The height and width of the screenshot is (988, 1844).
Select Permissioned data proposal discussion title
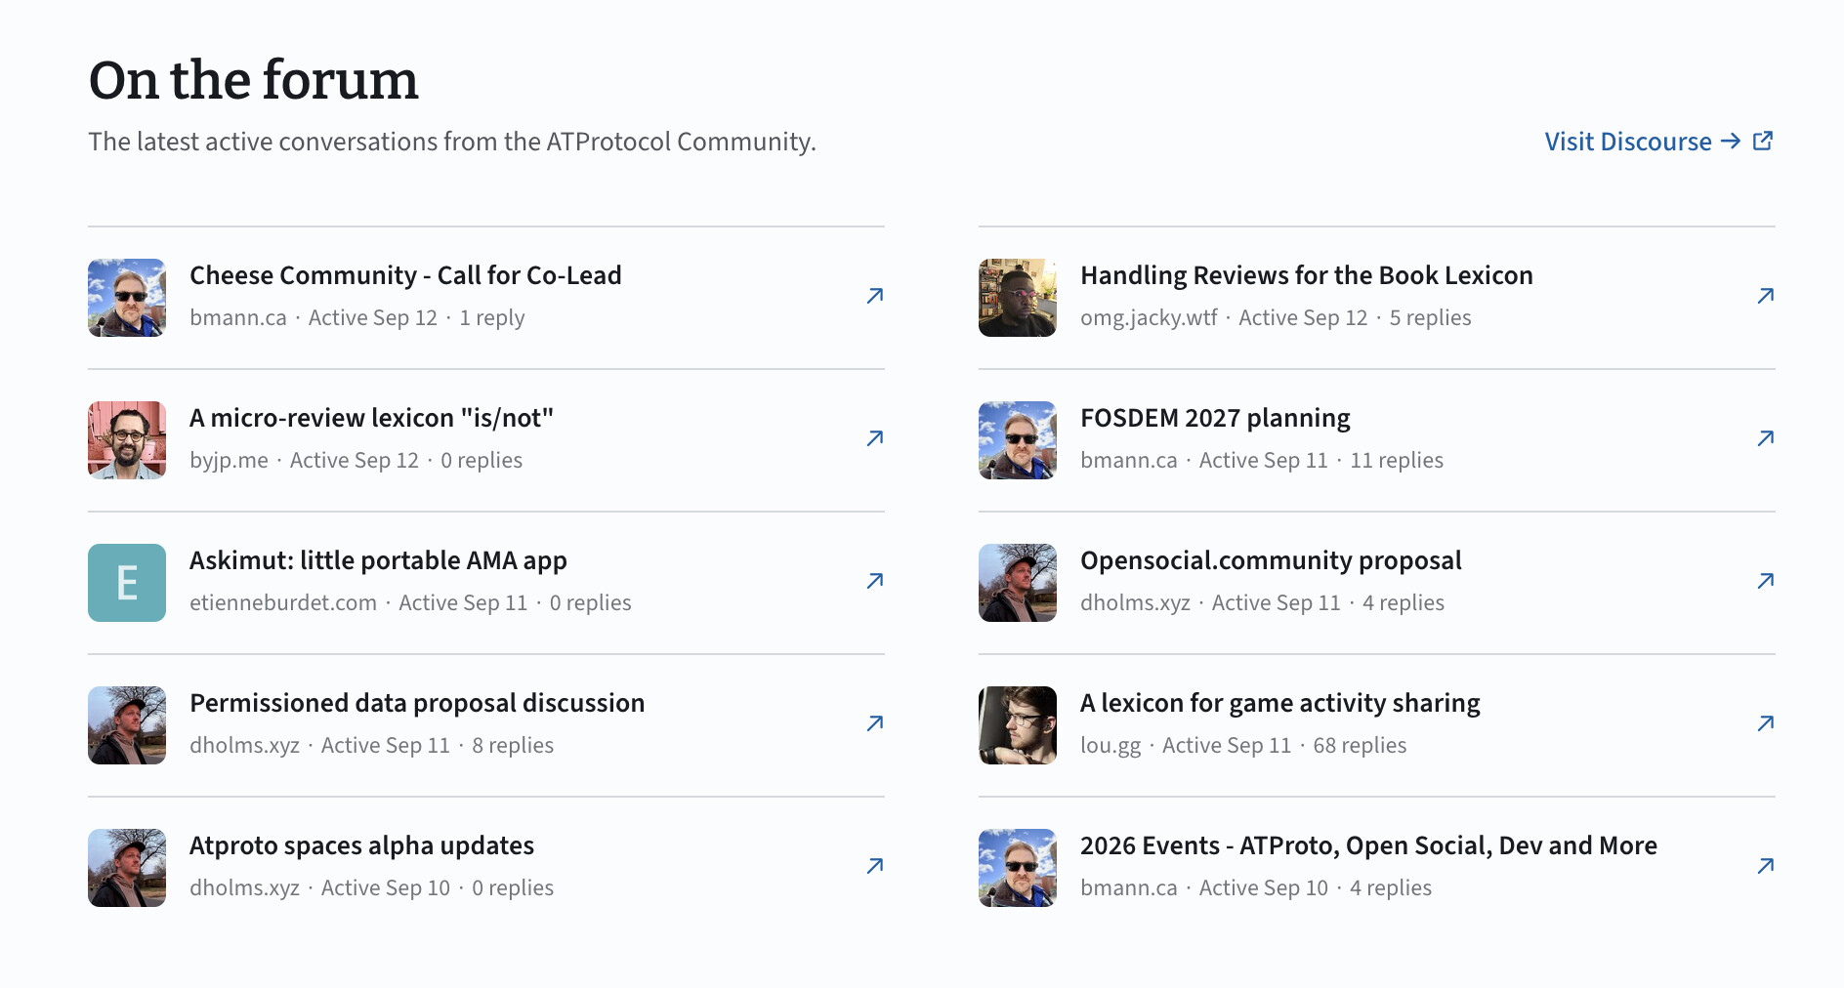click(x=417, y=703)
